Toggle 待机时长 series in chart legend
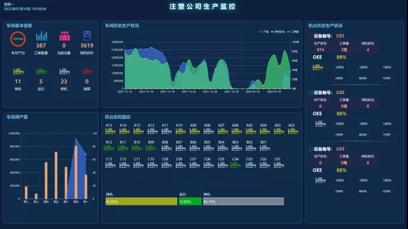 [x=278, y=32]
